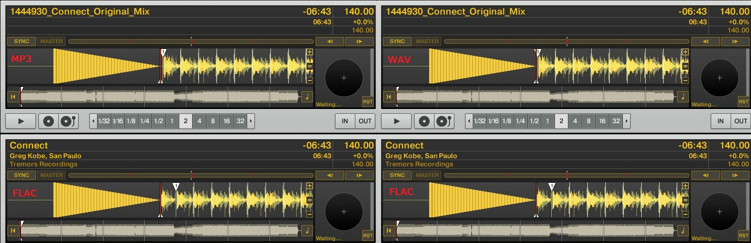Image resolution: width=751 pixels, height=243 pixels.
Task: Set loop size 1/4 under WAV deck
Action: (x=520, y=121)
